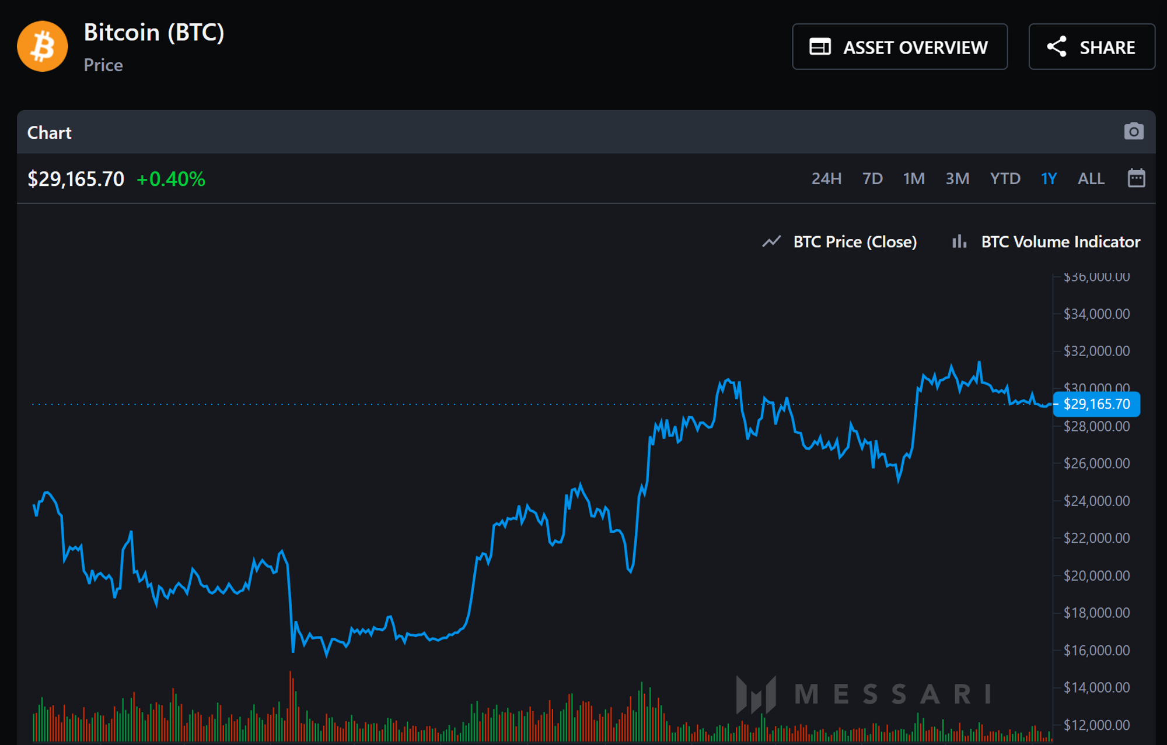This screenshot has height=745, width=1167.
Task: Toggle BTC Price (Close) series visibility
Action: 854,242
